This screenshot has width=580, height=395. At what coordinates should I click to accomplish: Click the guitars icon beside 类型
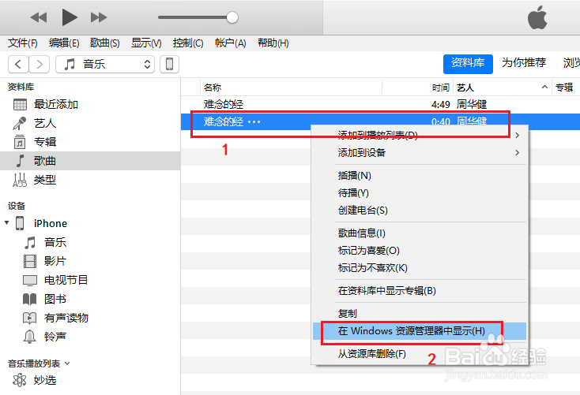click(x=20, y=180)
